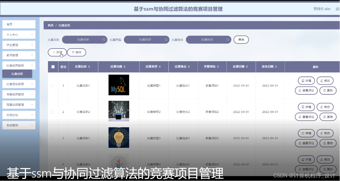The height and width of the screenshot is (181, 340).
Task: Focus the 比赛地点 search input
Action: point(208,40)
